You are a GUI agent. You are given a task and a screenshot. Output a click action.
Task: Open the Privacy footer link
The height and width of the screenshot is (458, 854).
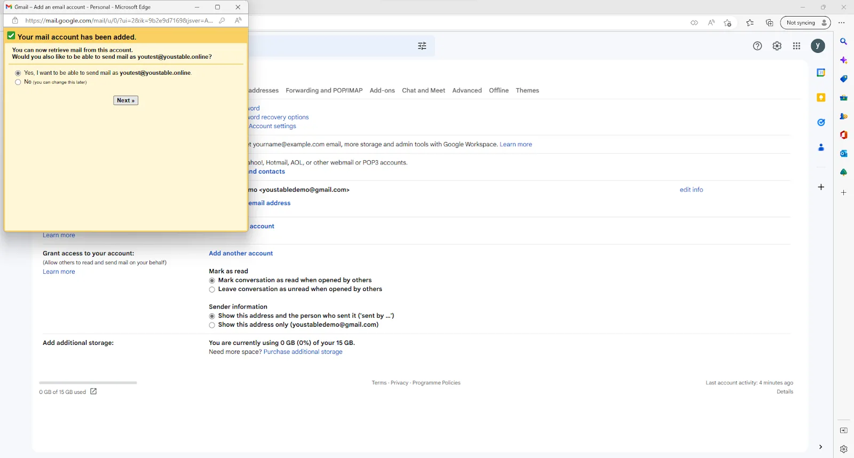point(399,383)
